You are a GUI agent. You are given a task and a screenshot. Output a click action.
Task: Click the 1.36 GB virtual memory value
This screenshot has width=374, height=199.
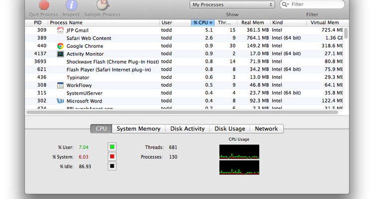(334, 38)
